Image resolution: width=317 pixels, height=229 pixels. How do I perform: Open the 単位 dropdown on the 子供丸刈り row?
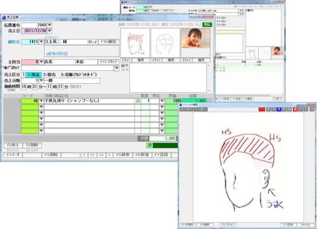162,101
